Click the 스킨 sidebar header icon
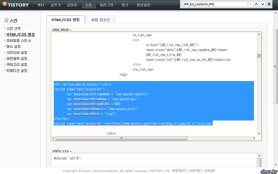The height and width of the screenshot is (174, 278). pyautogui.click(x=7, y=20)
